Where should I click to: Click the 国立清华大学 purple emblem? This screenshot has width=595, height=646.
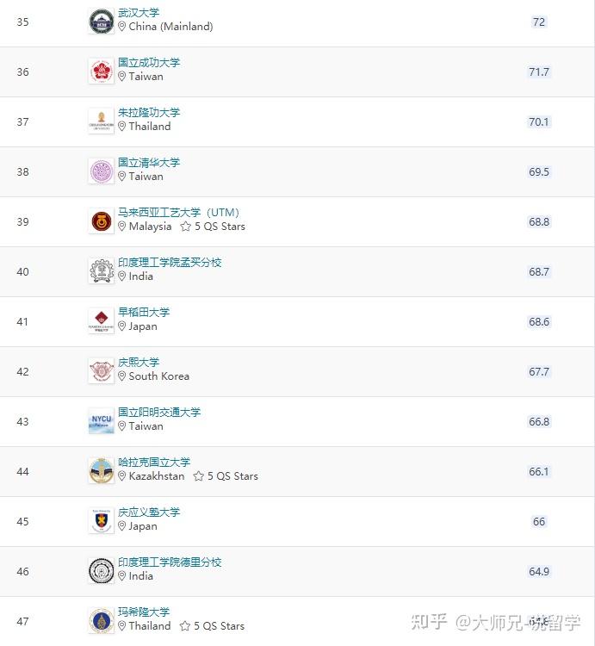pos(101,171)
